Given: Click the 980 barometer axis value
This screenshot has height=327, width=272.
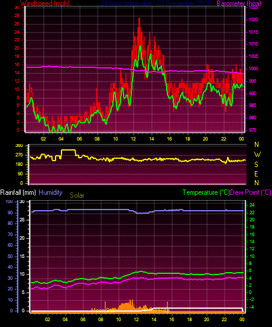Looking at the screenshot, I should [252, 117].
